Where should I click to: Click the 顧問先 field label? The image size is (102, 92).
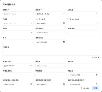[5, 10]
